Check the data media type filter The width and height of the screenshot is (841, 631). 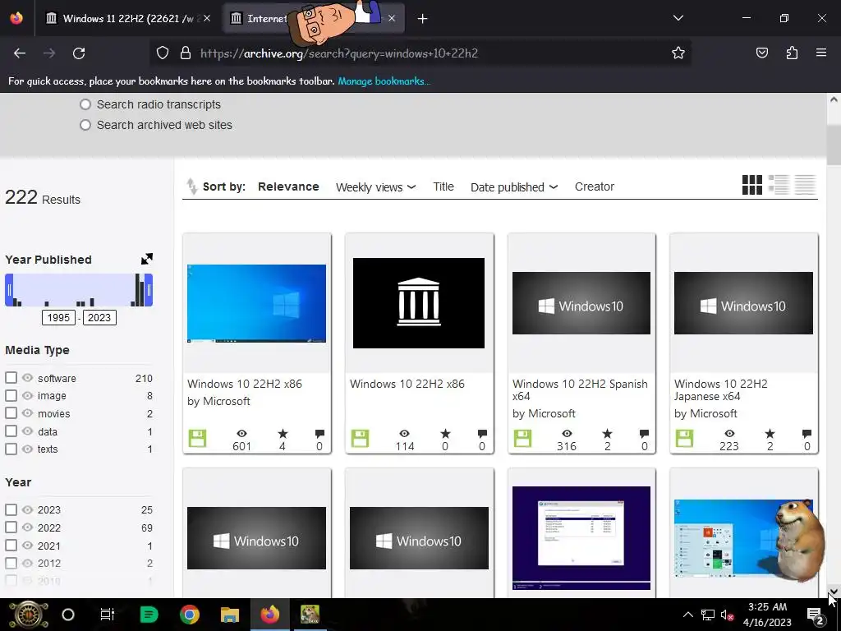pyautogui.click(x=11, y=431)
